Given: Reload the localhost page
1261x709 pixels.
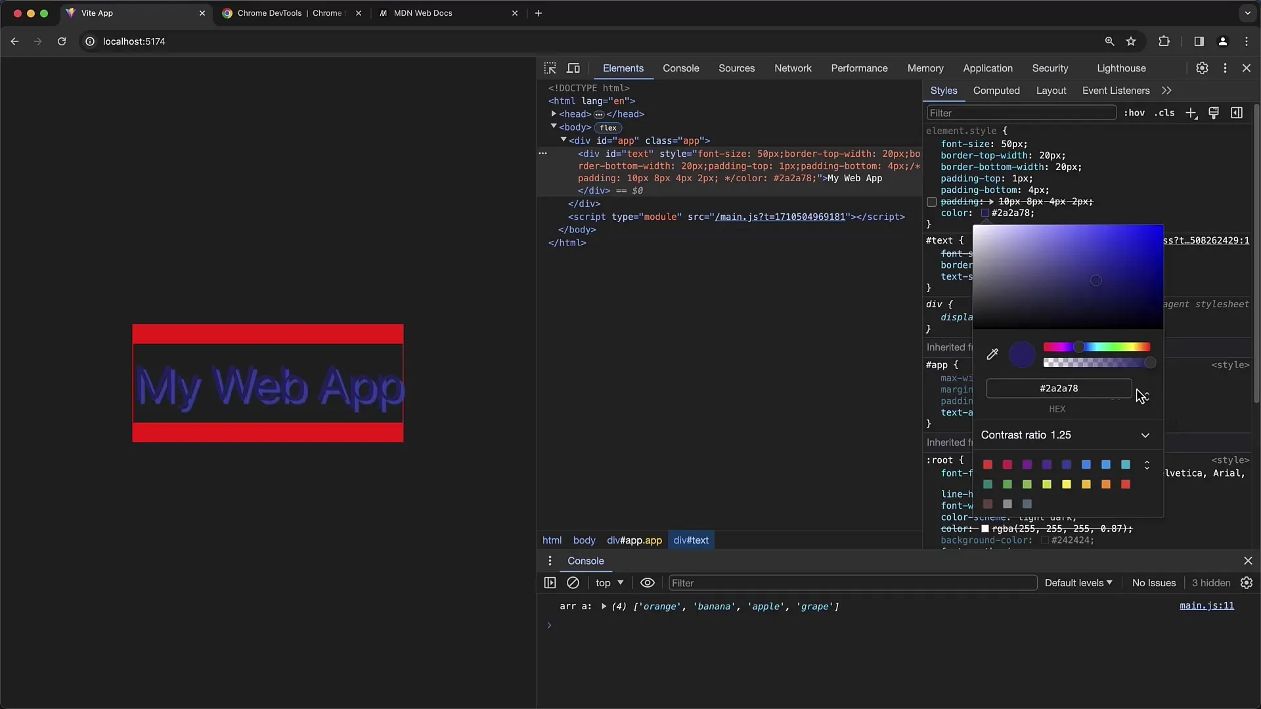Looking at the screenshot, I should (x=62, y=41).
